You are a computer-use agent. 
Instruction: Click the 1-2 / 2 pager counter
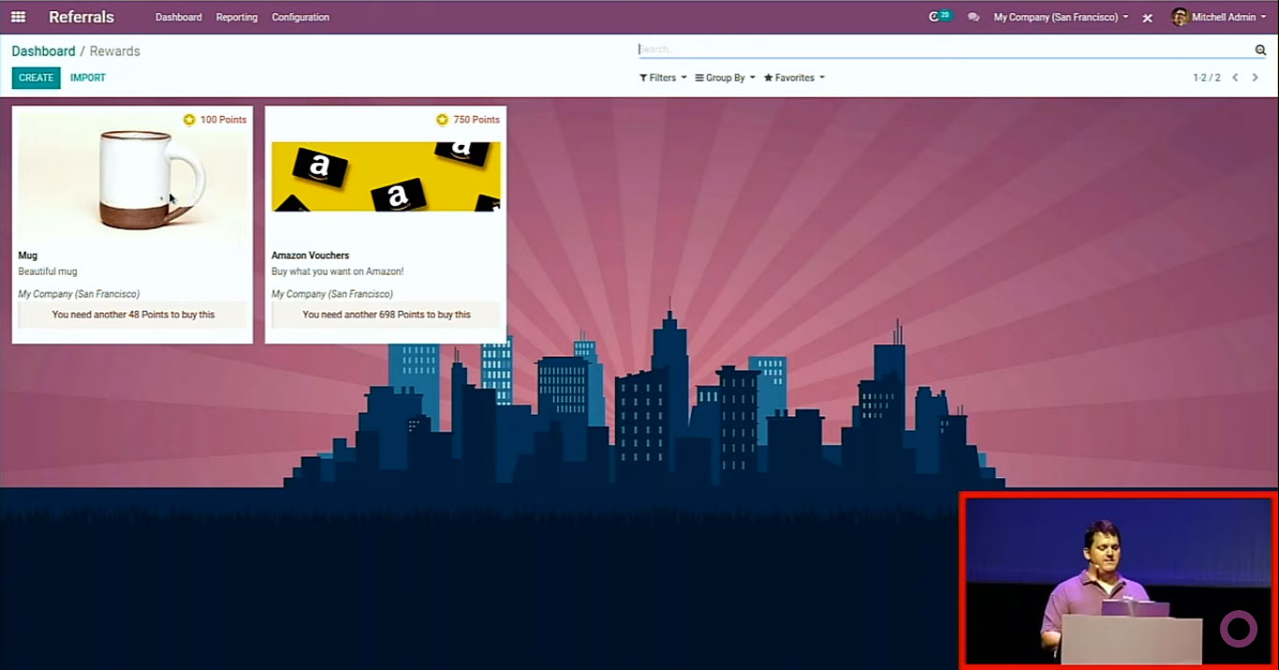pyautogui.click(x=1207, y=78)
